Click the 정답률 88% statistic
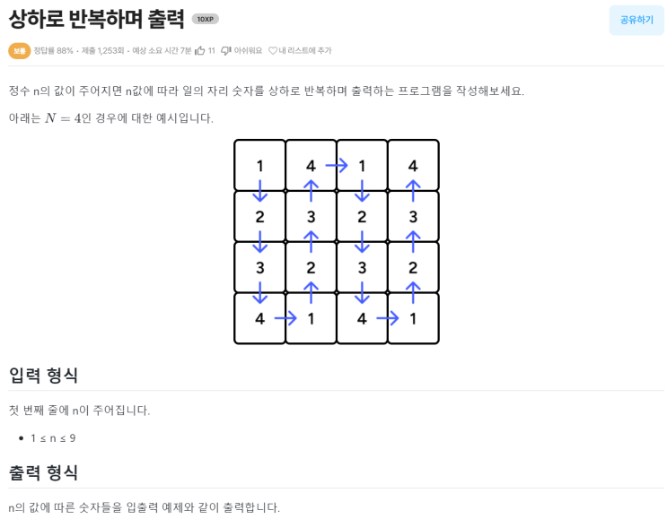Image resolution: width=667 pixels, height=519 pixels. [54, 51]
